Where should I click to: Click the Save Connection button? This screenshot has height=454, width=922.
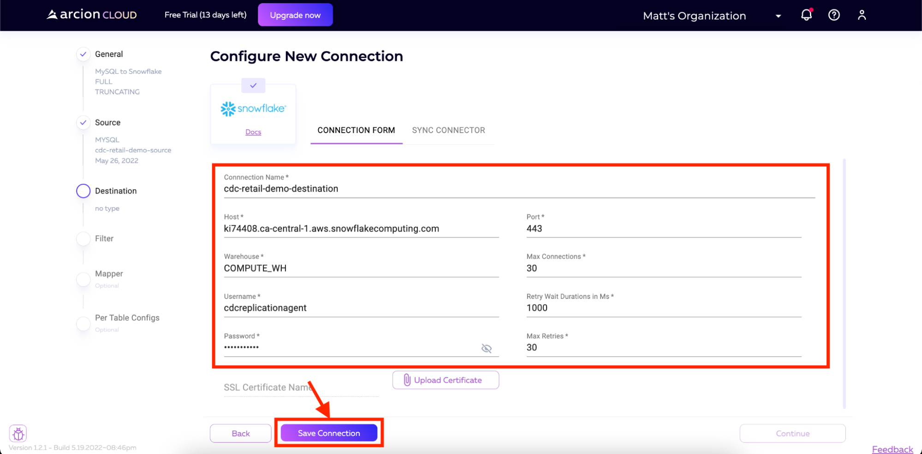point(329,433)
